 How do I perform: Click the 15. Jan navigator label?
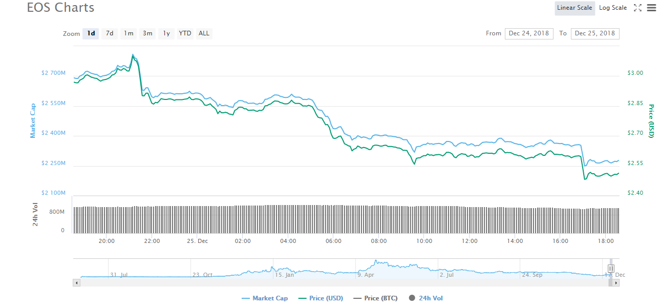click(284, 275)
